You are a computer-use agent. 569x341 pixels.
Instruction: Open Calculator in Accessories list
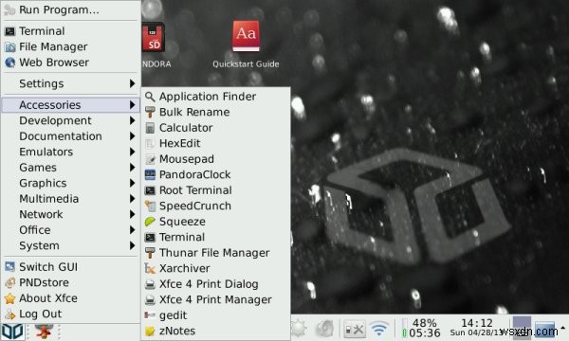point(216,128)
